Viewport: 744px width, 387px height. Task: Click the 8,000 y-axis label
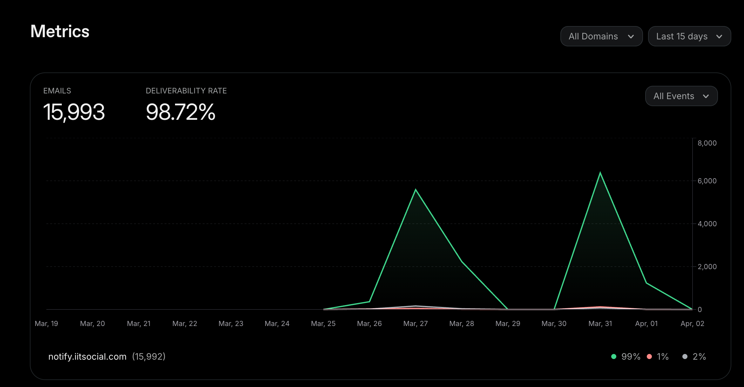(x=707, y=143)
